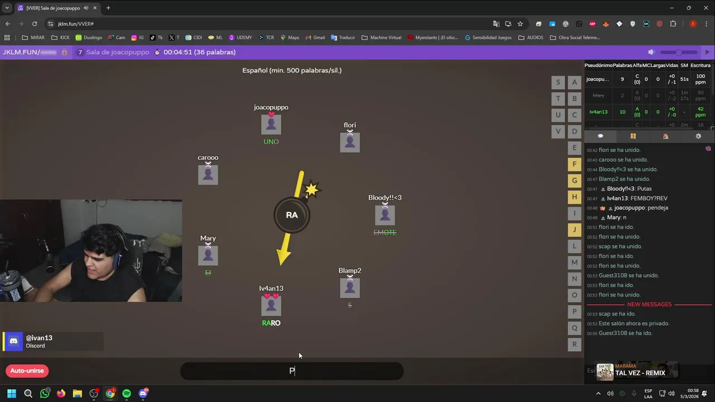Focus the word answer input box

(x=292, y=371)
